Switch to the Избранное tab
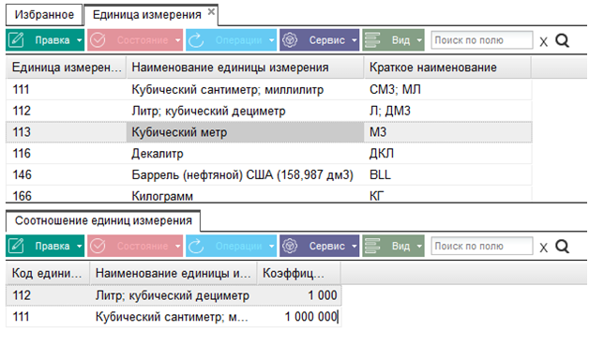Image resolution: width=589 pixels, height=346 pixels. tap(44, 15)
